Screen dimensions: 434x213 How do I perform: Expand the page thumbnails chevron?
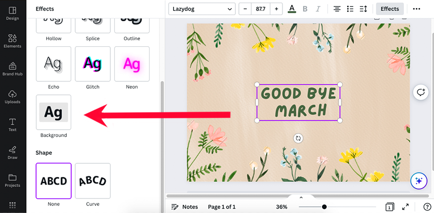[x=301, y=197]
